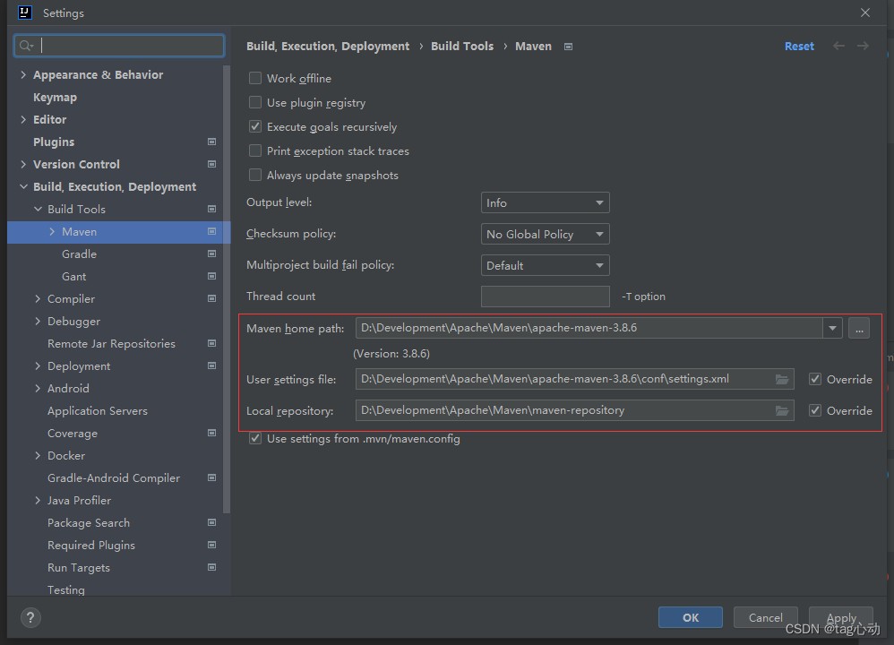The image size is (894, 645).
Task: Click the Maven home path browse button
Action: point(859,328)
